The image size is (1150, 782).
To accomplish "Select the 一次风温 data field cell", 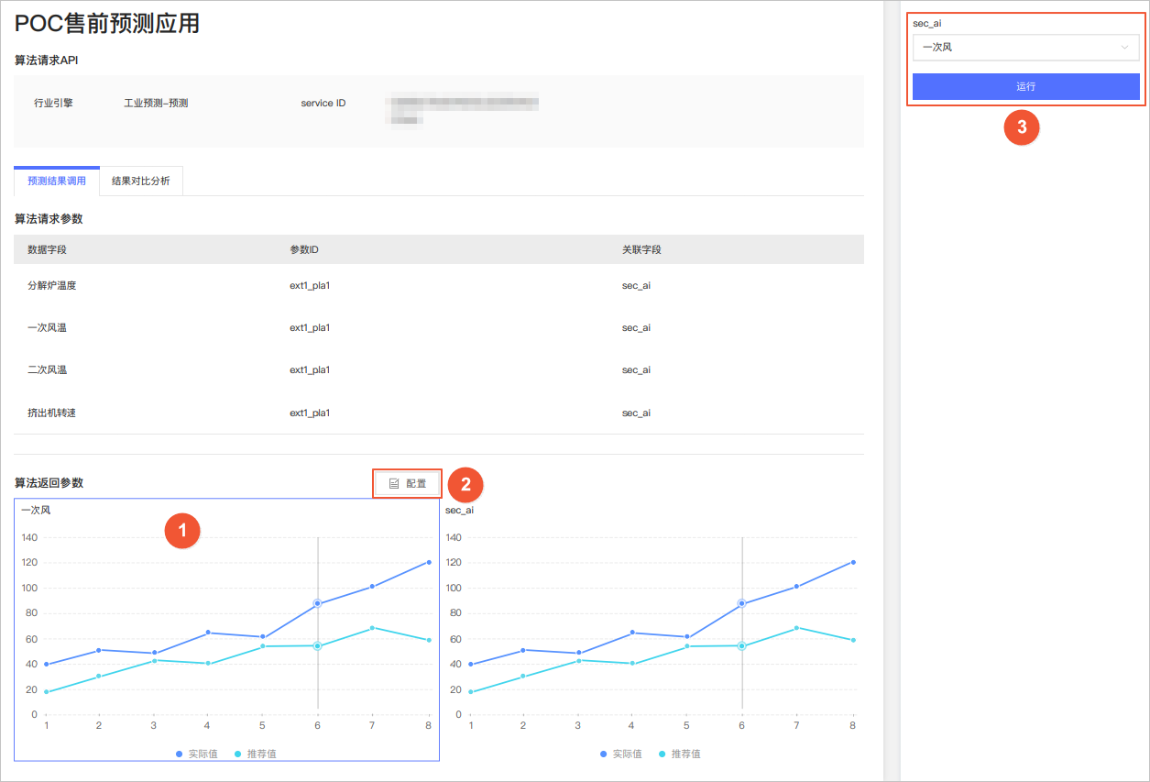I will 47,327.
